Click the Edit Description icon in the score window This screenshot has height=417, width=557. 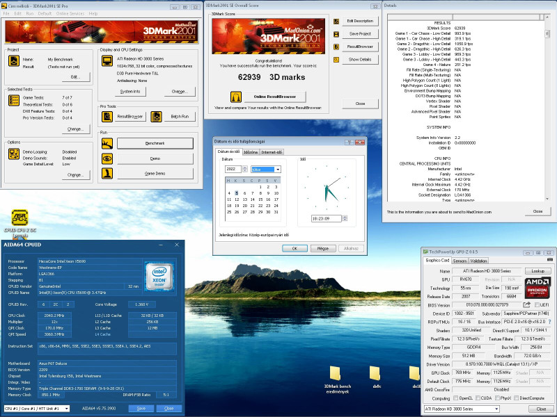point(336,21)
